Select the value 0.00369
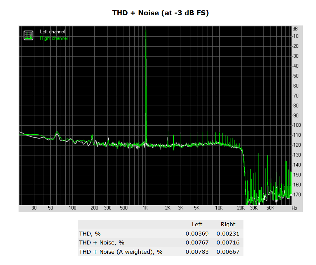Image resolution: width=316 pixels, height=265 pixels. click(197, 234)
